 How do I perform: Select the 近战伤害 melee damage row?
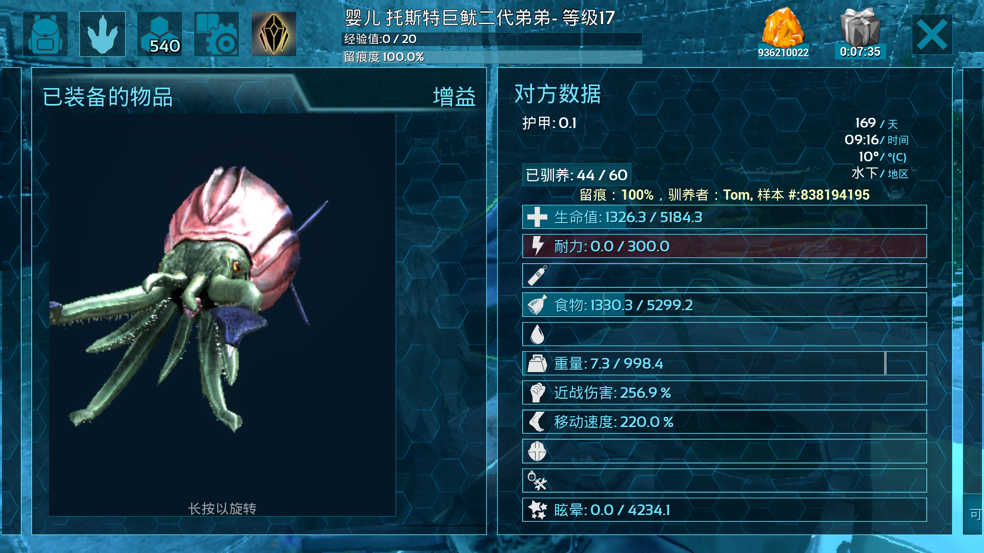pos(724,393)
